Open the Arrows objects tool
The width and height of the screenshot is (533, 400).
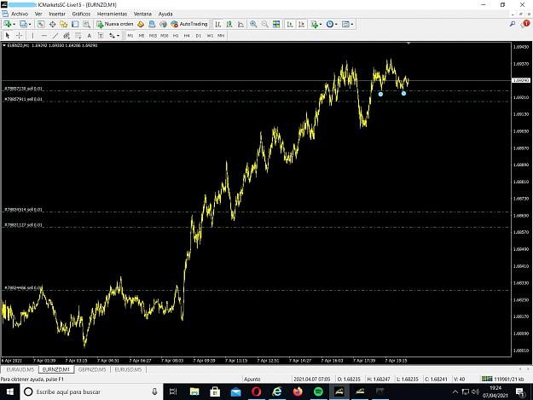pyautogui.click(x=112, y=35)
